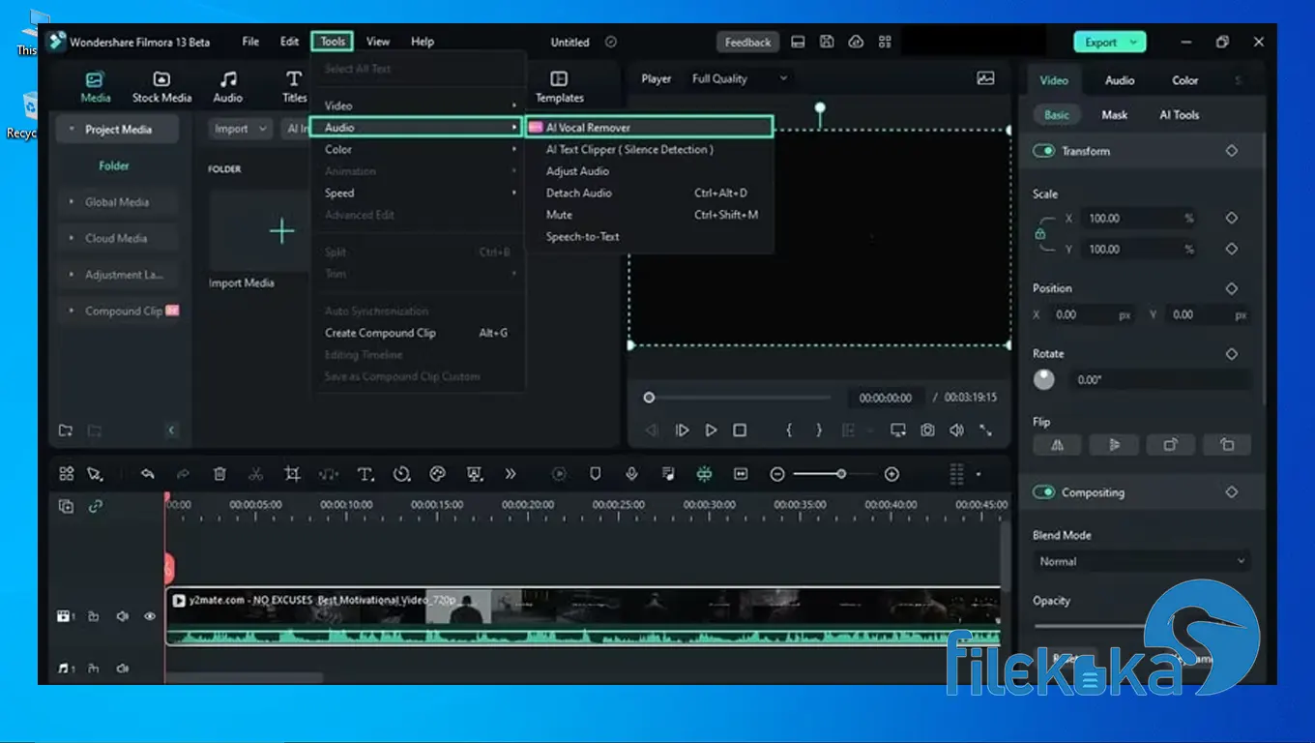Click the delete trash icon

219,474
